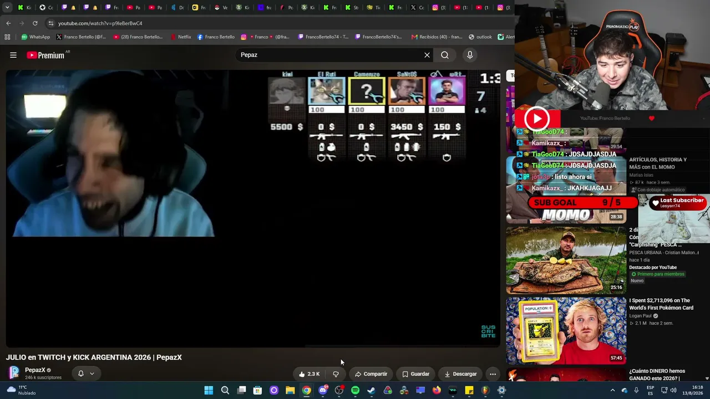The width and height of the screenshot is (710, 399).
Task: Expand notification options chevron
Action: 92,374
